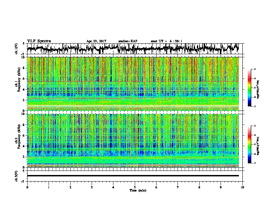Click the time axis tick label '2'

(70, 187)
